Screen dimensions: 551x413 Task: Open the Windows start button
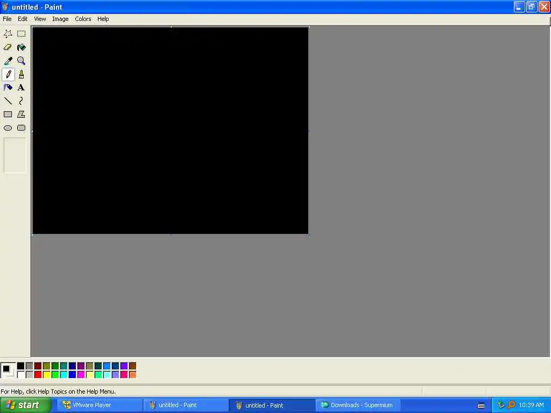tap(26, 405)
